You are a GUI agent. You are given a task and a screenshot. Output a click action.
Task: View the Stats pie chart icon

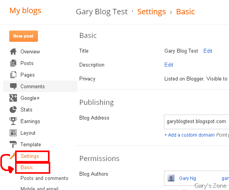pyautogui.click(x=13, y=110)
